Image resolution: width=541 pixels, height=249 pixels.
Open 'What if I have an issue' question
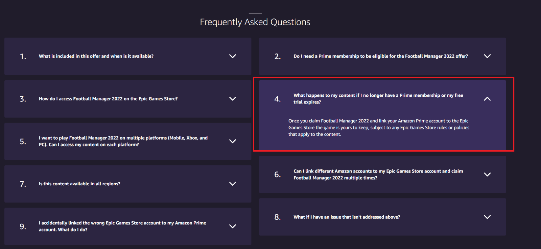pos(347,217)
